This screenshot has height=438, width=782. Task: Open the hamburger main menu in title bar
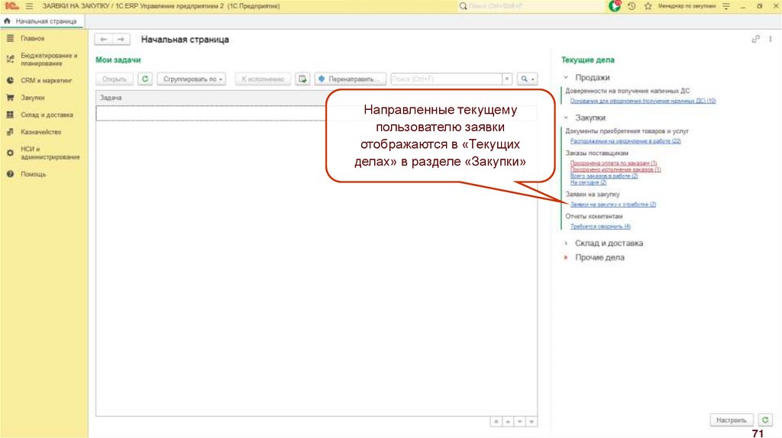29,6
